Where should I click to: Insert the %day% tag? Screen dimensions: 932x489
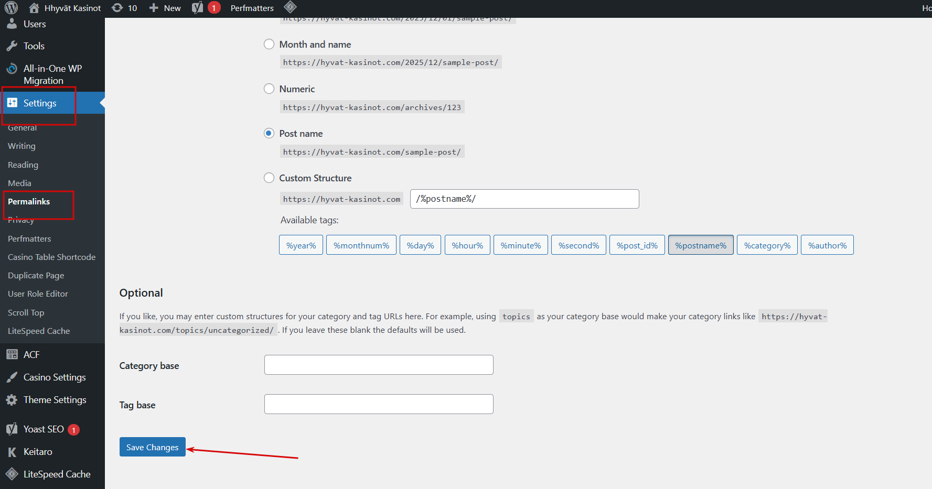click(420, 245)
